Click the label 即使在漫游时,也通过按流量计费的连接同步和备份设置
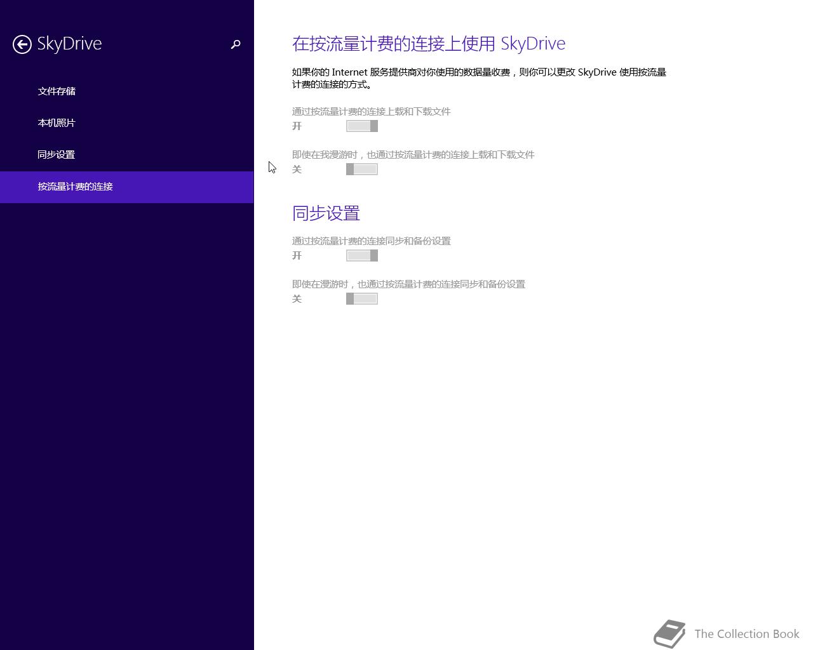The height and width of the screenshot is (650, 813). click(x=408, y=284)
